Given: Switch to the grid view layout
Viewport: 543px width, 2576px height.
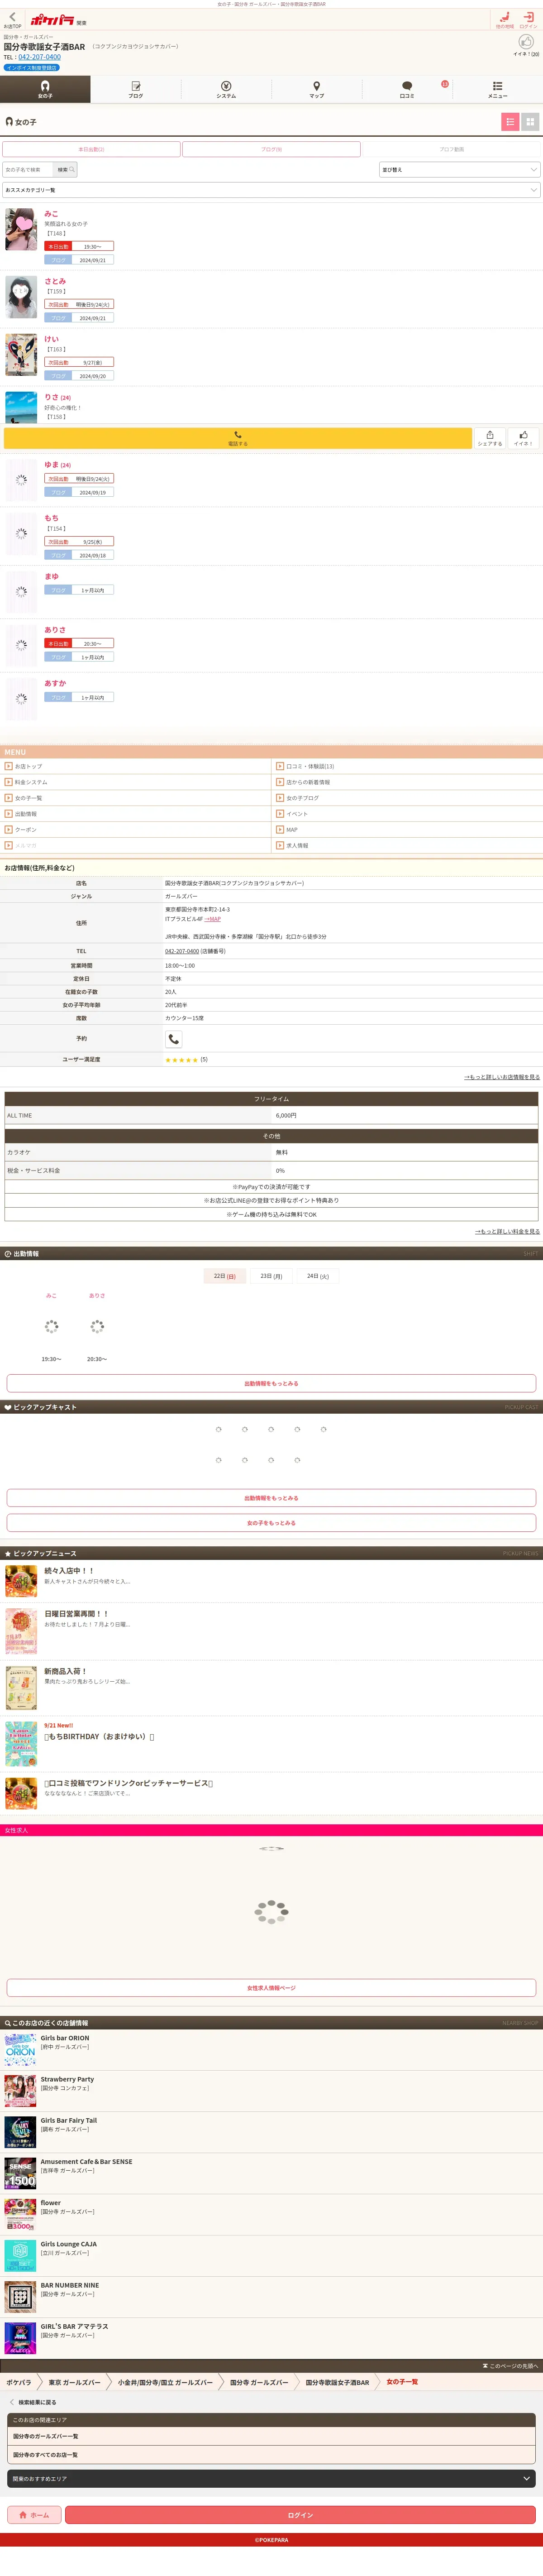Looking at the screenshot, I should 530,122.
